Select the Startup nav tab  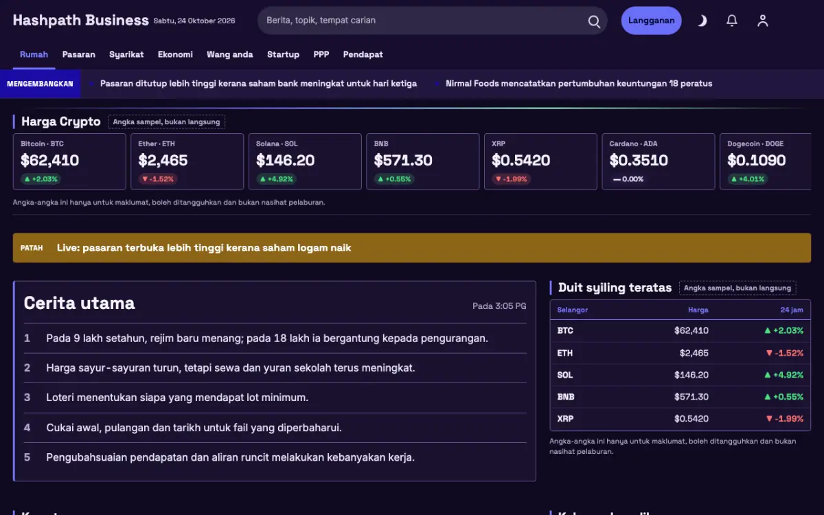tap(283, 54)
